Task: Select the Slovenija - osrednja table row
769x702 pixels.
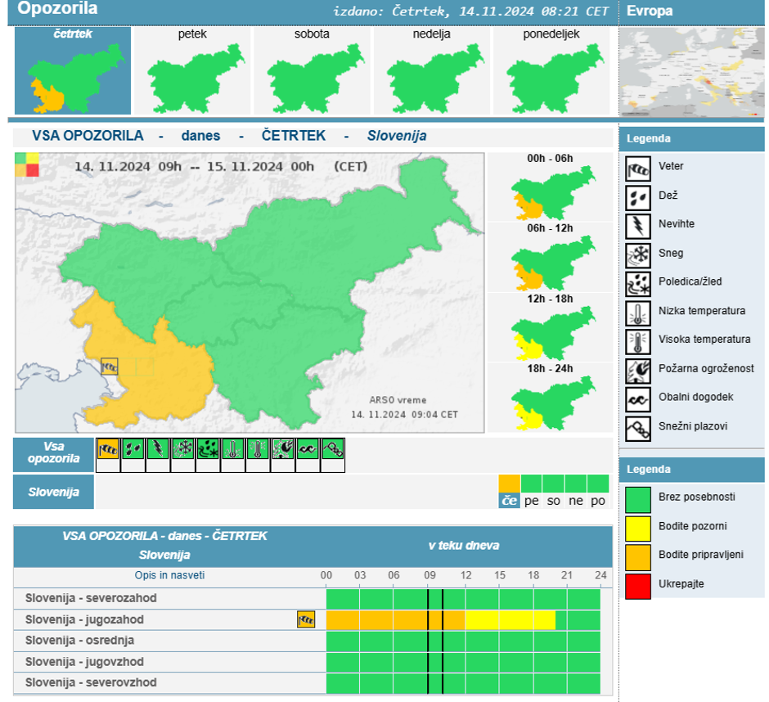Action: (80, 640)
